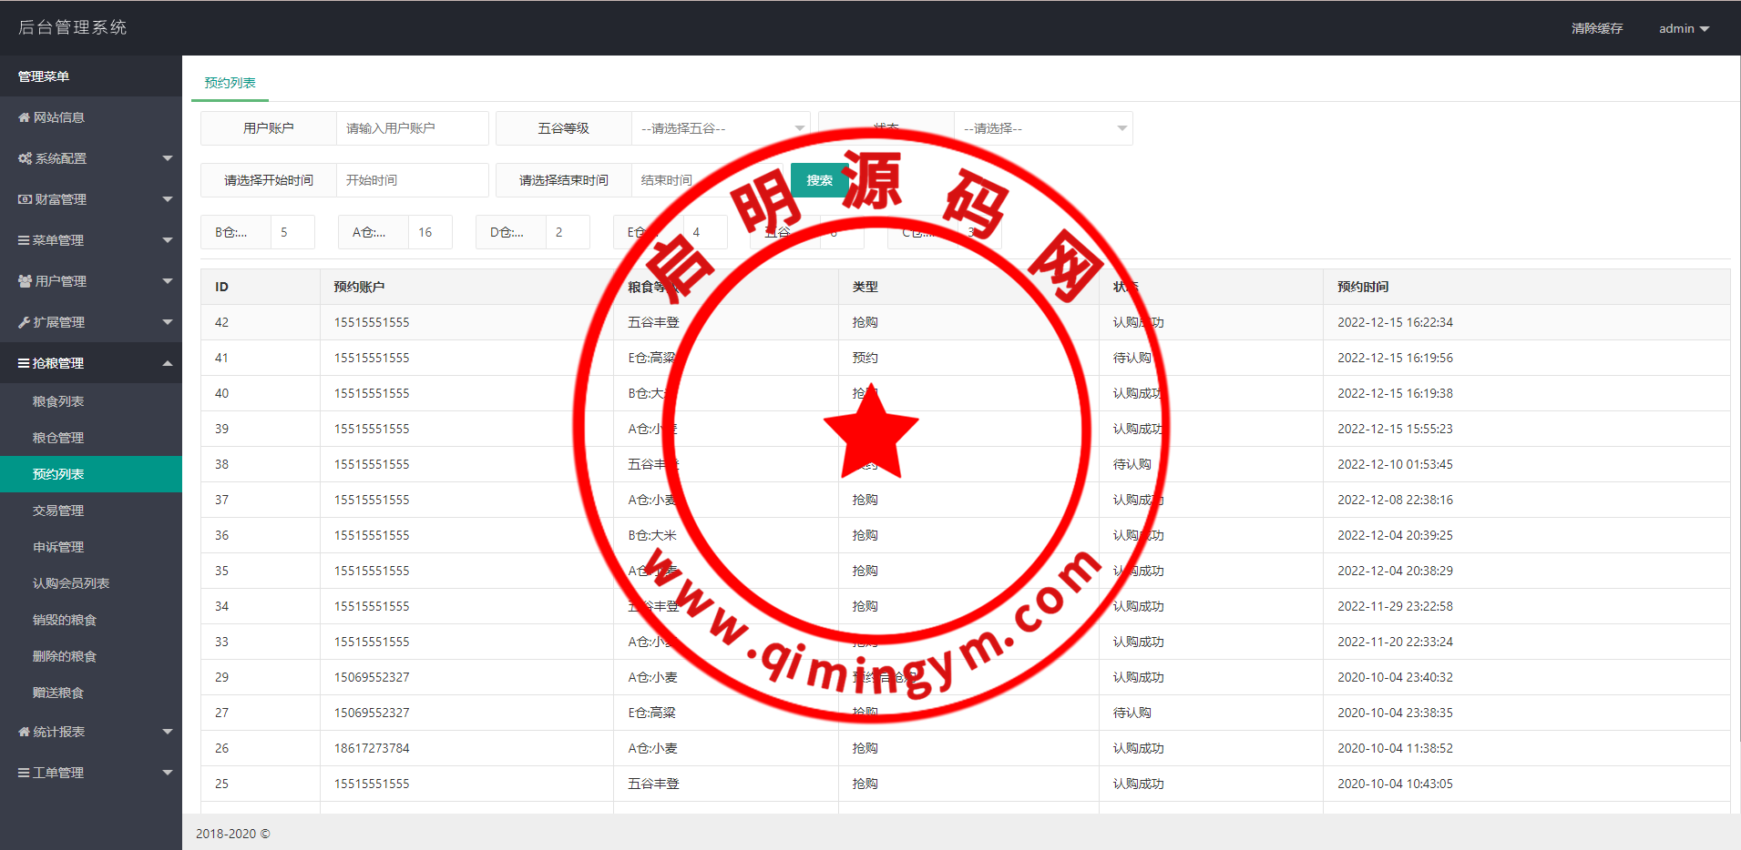Click the list icon beside 工单管理
1741x850 pixels.
coord(24,773)
